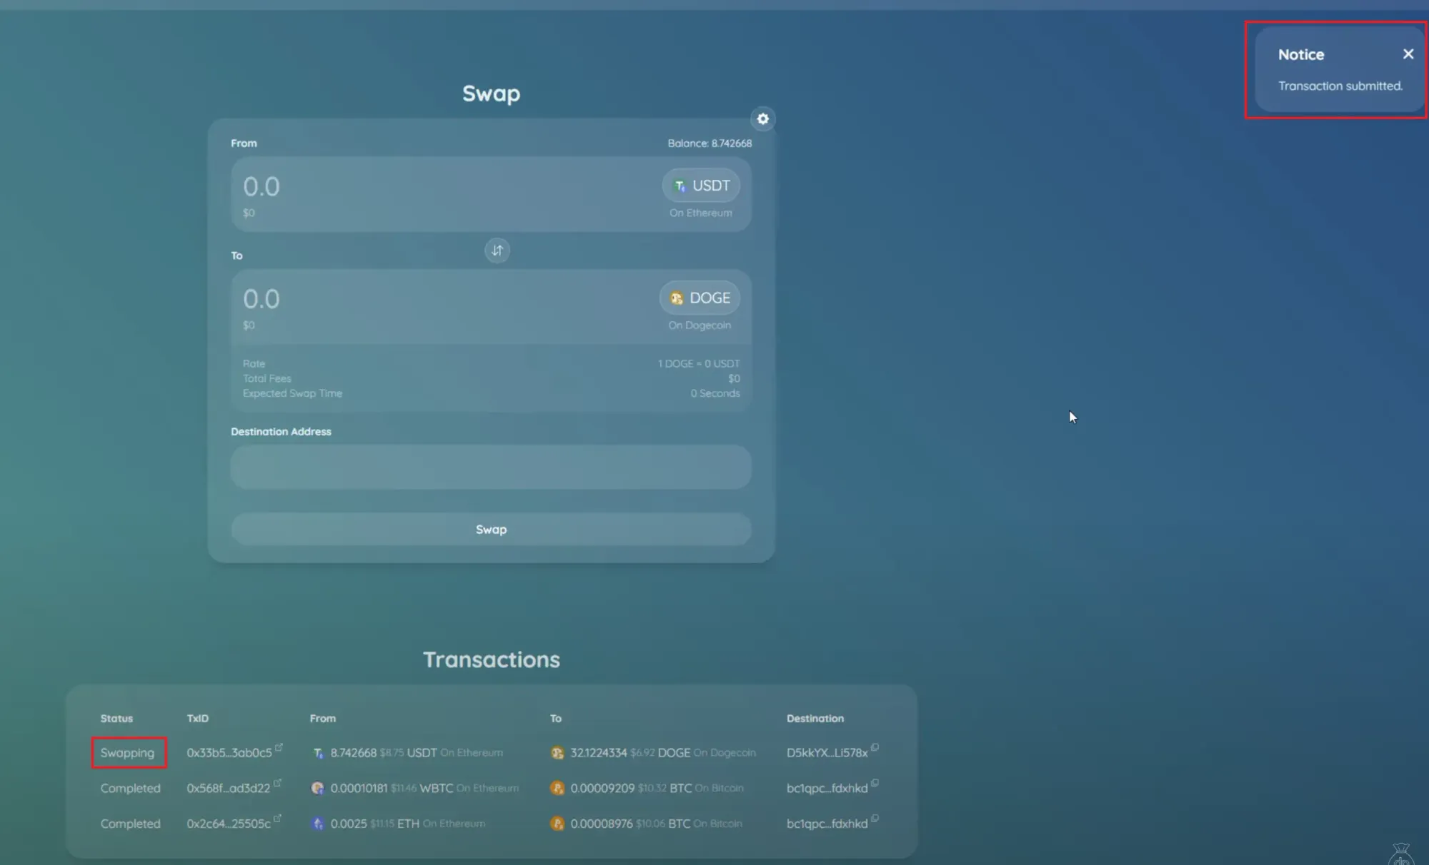Click the 0x33b5...3ab0c5 transaction ID
Screen dimensions: 1429x865
point(229,753)
